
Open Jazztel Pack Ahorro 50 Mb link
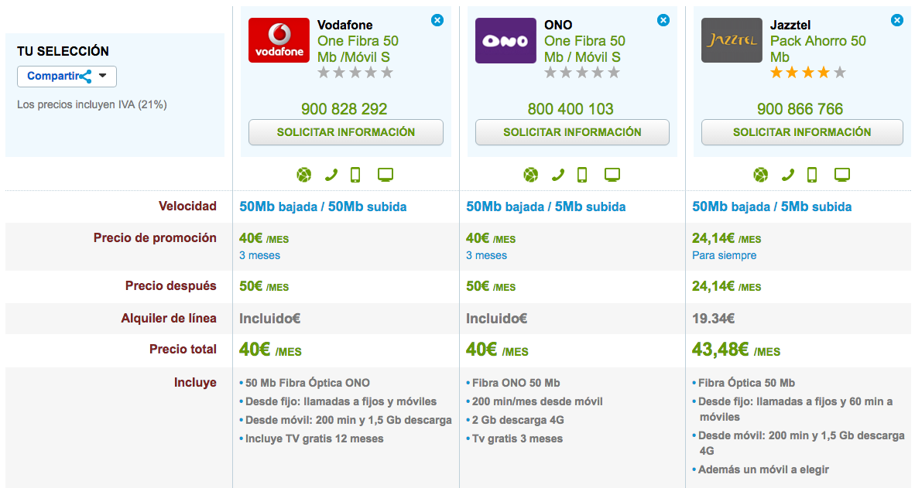click(817, 49)
